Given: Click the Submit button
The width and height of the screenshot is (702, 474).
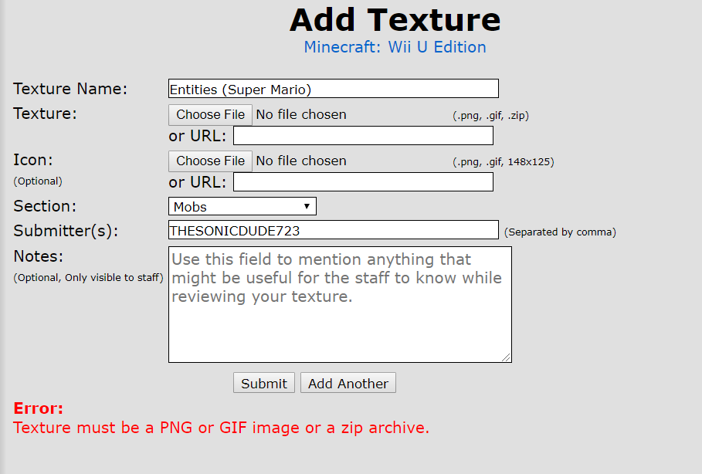Looking at the screenshot, I should click(x=263, y=383).
